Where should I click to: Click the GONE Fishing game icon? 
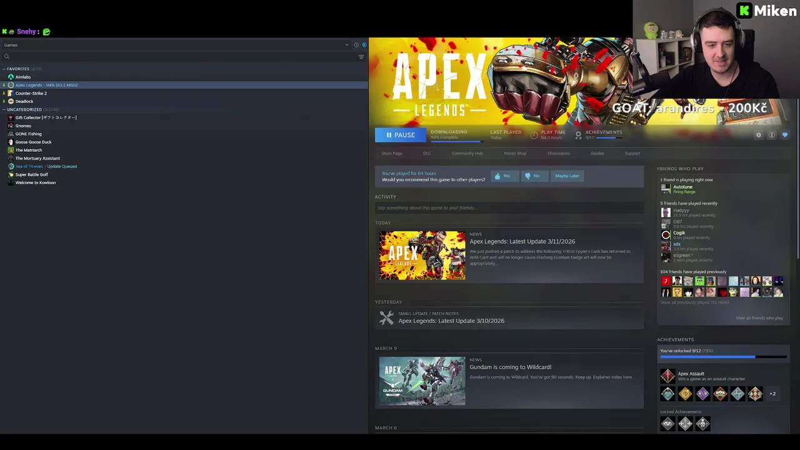click(11, 134)
